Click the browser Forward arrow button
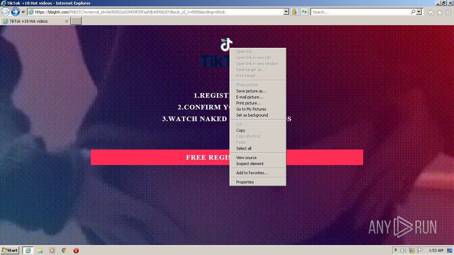Viewport: 454px width, 255px height. tap(15, 12)
